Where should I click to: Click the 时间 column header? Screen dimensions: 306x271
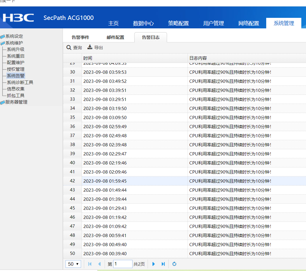(x=135, y=58)
